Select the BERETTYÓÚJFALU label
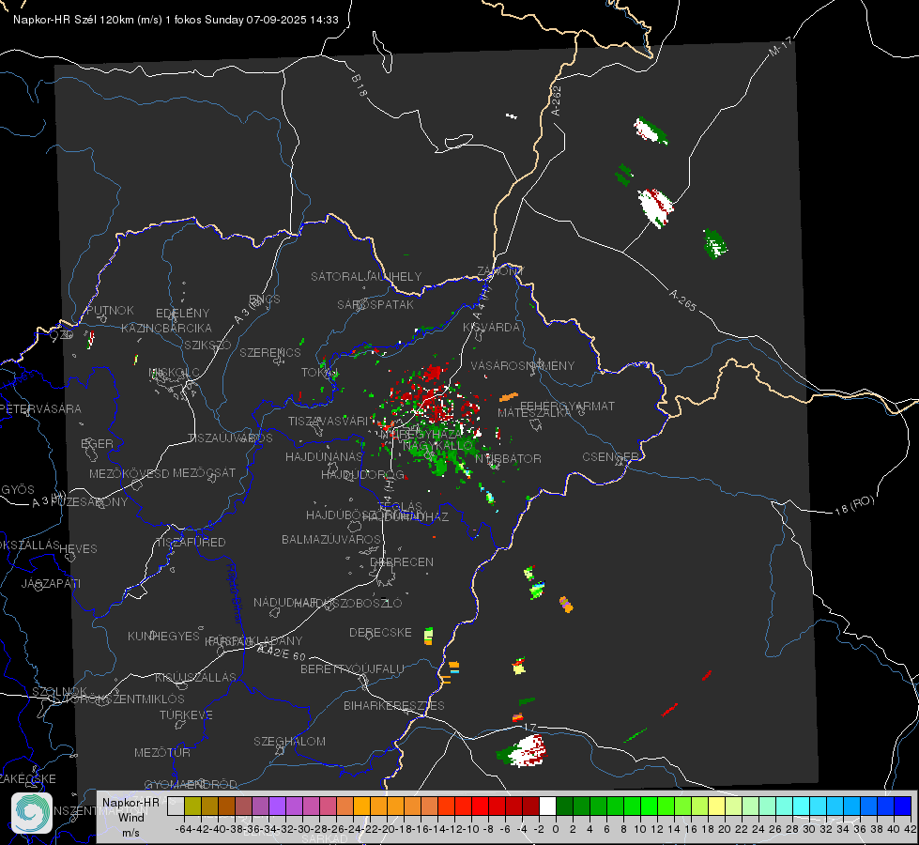919x845 pixels. coord(352,669)
